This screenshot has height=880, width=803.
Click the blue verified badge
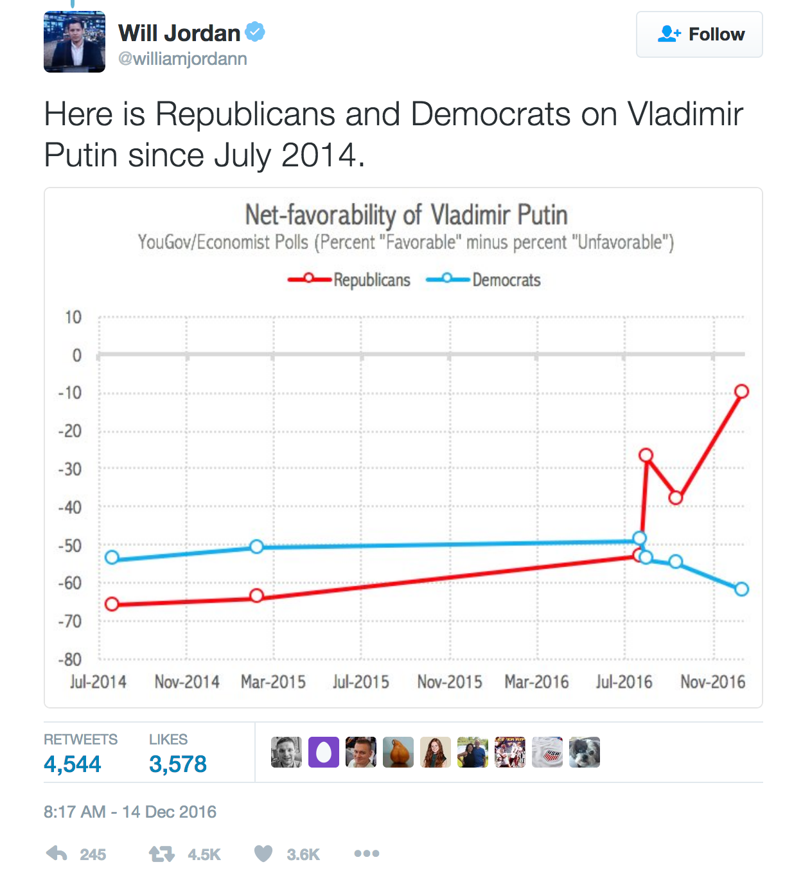pyautogui.click(x=255, y=31)
